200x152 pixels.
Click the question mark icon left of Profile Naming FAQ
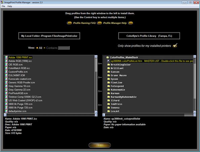pos(69,23)
